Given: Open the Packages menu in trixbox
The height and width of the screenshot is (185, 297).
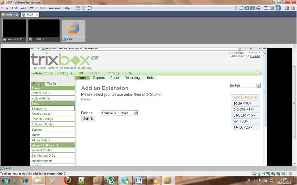Looking at the screenshot, I should (65, 73).
